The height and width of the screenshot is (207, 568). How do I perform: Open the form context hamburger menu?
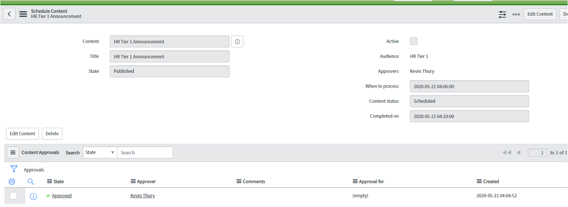(x=23, y=14)
